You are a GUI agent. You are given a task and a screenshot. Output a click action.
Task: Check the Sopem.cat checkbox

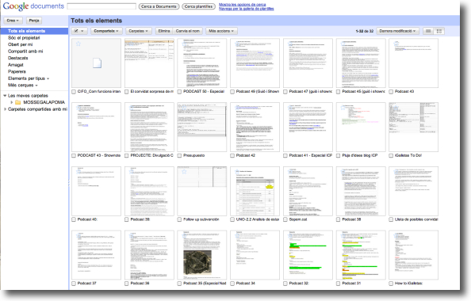coord(285,219)
